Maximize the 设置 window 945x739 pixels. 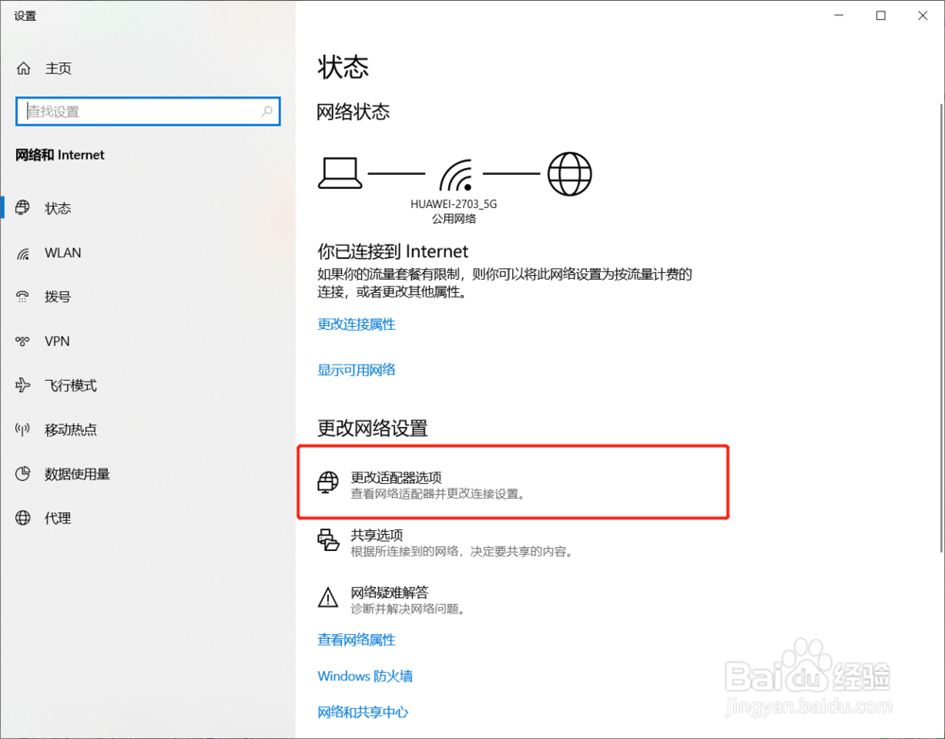click(881, 16)
